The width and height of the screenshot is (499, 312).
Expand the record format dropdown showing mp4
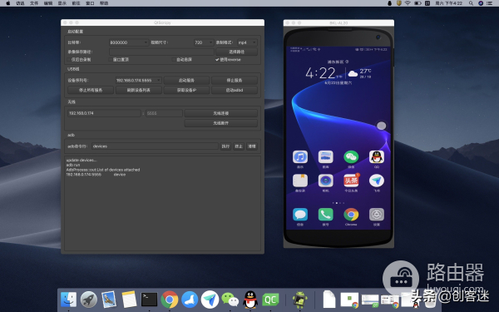247,42
